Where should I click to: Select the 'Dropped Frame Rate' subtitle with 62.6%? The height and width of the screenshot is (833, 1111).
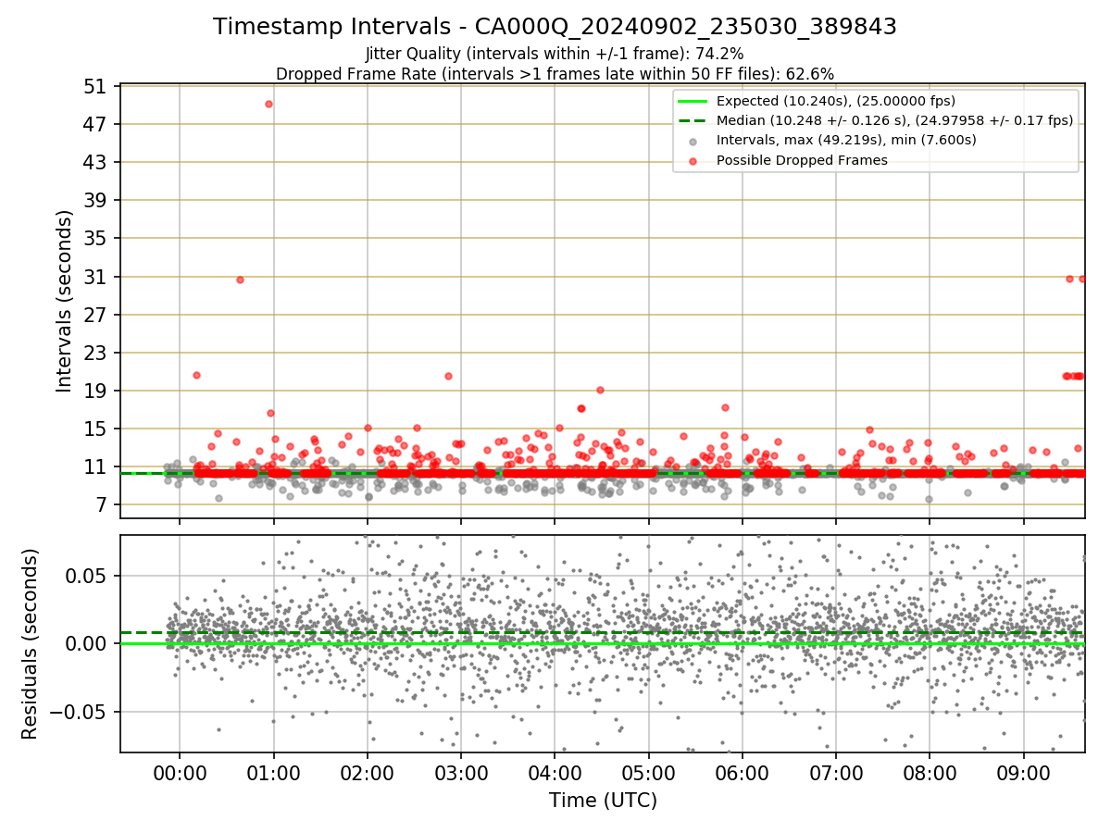[555, 74]
